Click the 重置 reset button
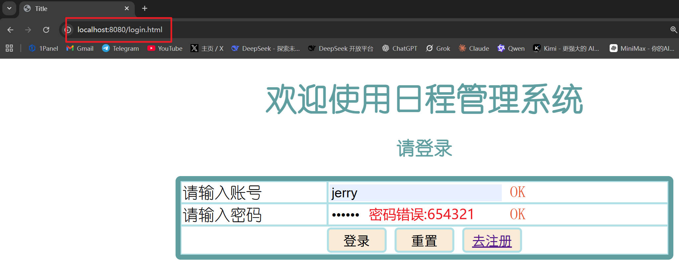The height and width of the screenshot is (263, 679). (424, 240)
